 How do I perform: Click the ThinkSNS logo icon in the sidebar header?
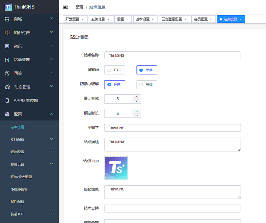pos(8,7)
